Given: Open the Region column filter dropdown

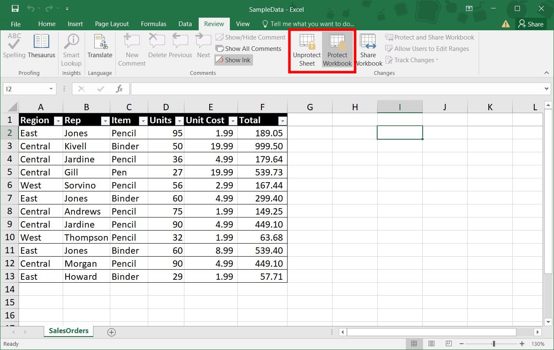Looking at the screenshot, I should point(58,121).
